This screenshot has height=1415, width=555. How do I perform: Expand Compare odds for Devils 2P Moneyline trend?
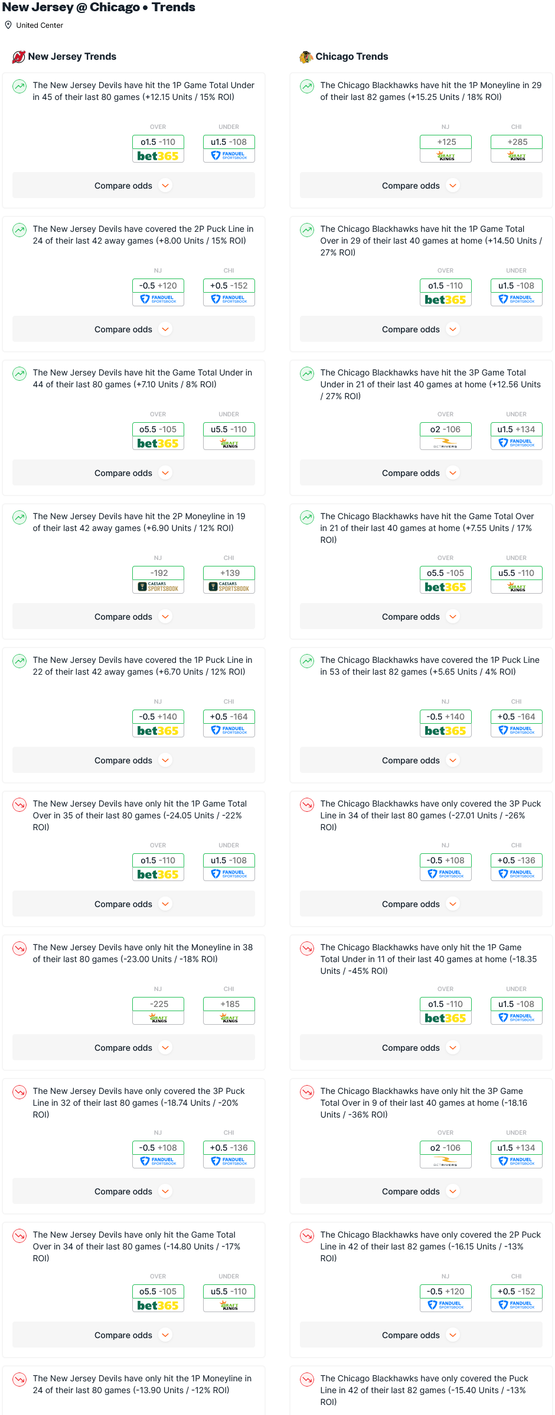coord(133,617)
